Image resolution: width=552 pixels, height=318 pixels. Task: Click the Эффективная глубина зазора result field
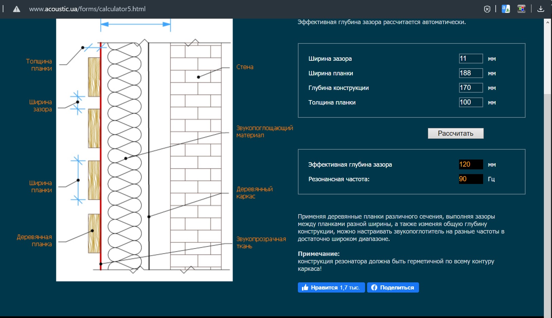tap(471, 165)
